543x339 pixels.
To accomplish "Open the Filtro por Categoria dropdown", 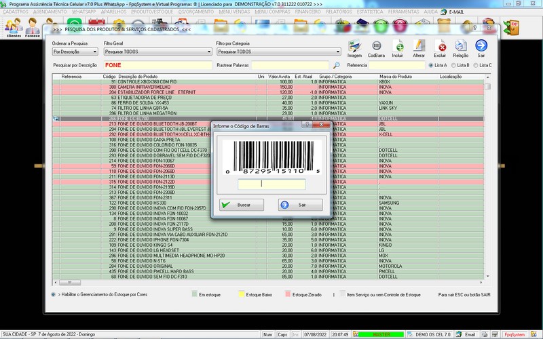I will pos(279,52).
